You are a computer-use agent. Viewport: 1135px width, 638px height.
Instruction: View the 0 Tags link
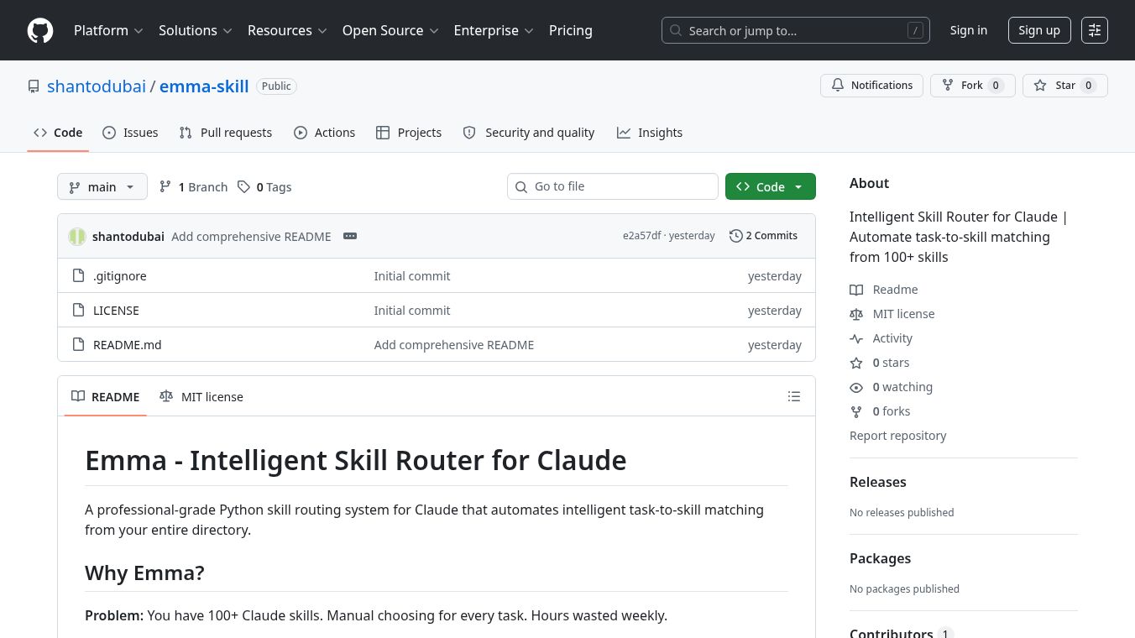264,186
